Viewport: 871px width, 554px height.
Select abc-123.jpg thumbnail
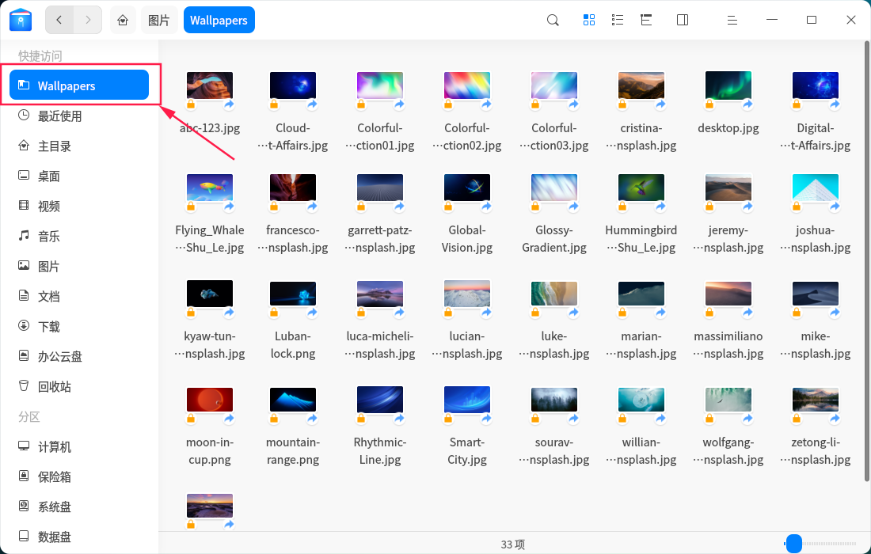209,85
